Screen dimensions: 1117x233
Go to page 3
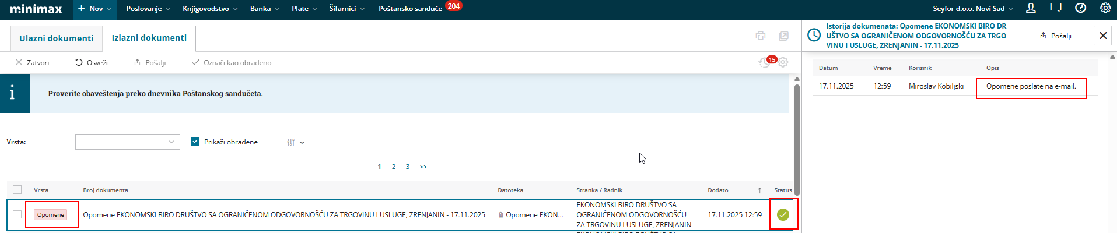click(x=408, y=167)
